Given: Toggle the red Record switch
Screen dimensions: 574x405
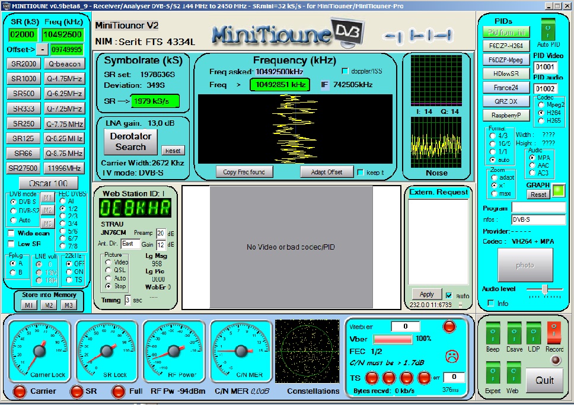Looking at the screenshot, I should pyautogui.click(x=554, y=333).
